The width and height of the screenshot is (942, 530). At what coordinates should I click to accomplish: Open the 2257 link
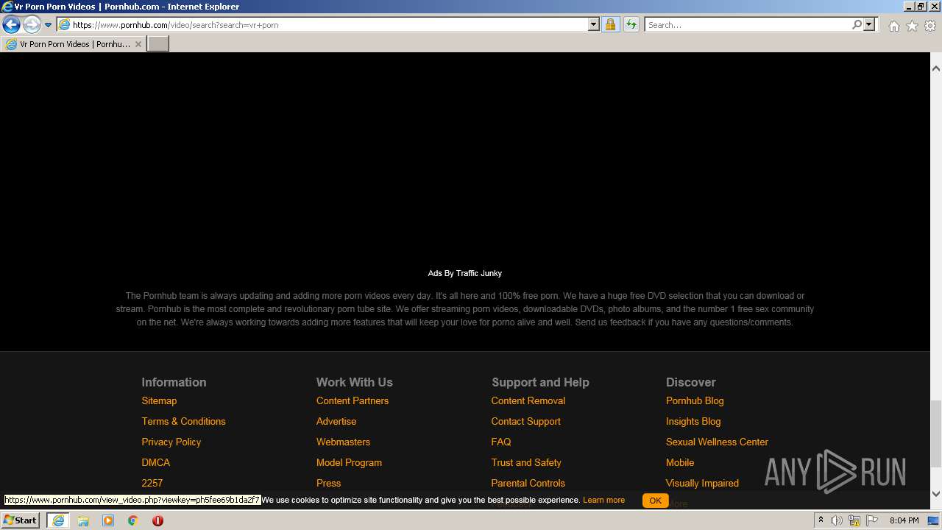click(x=152, y=483)
